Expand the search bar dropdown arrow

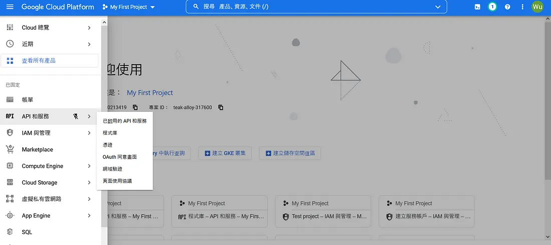[438, 7]
